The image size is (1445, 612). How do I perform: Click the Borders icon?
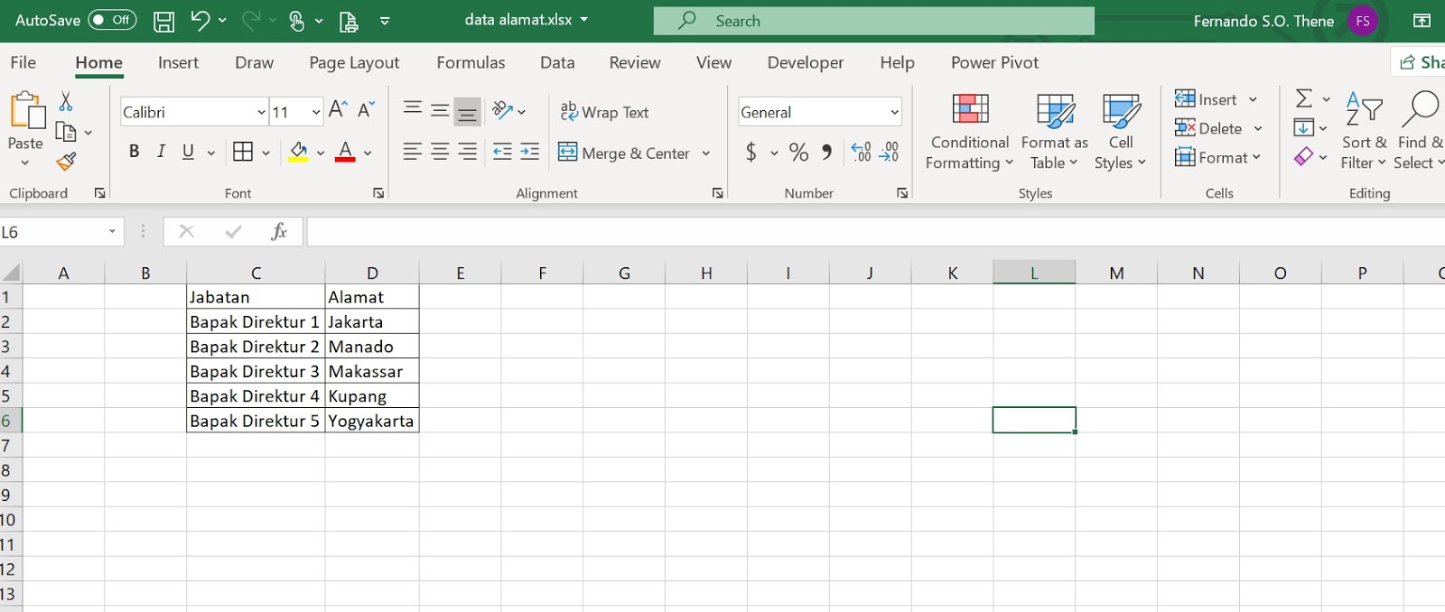click(243, 152)
